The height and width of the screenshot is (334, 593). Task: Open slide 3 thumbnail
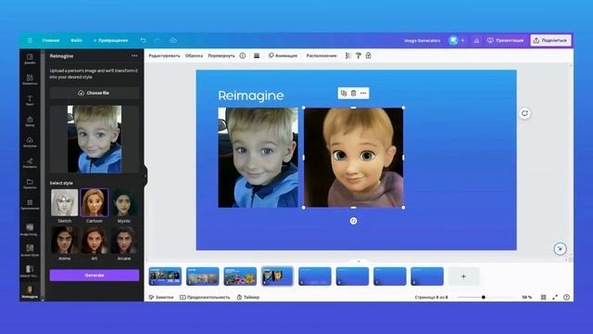click(x=240, y=276)
